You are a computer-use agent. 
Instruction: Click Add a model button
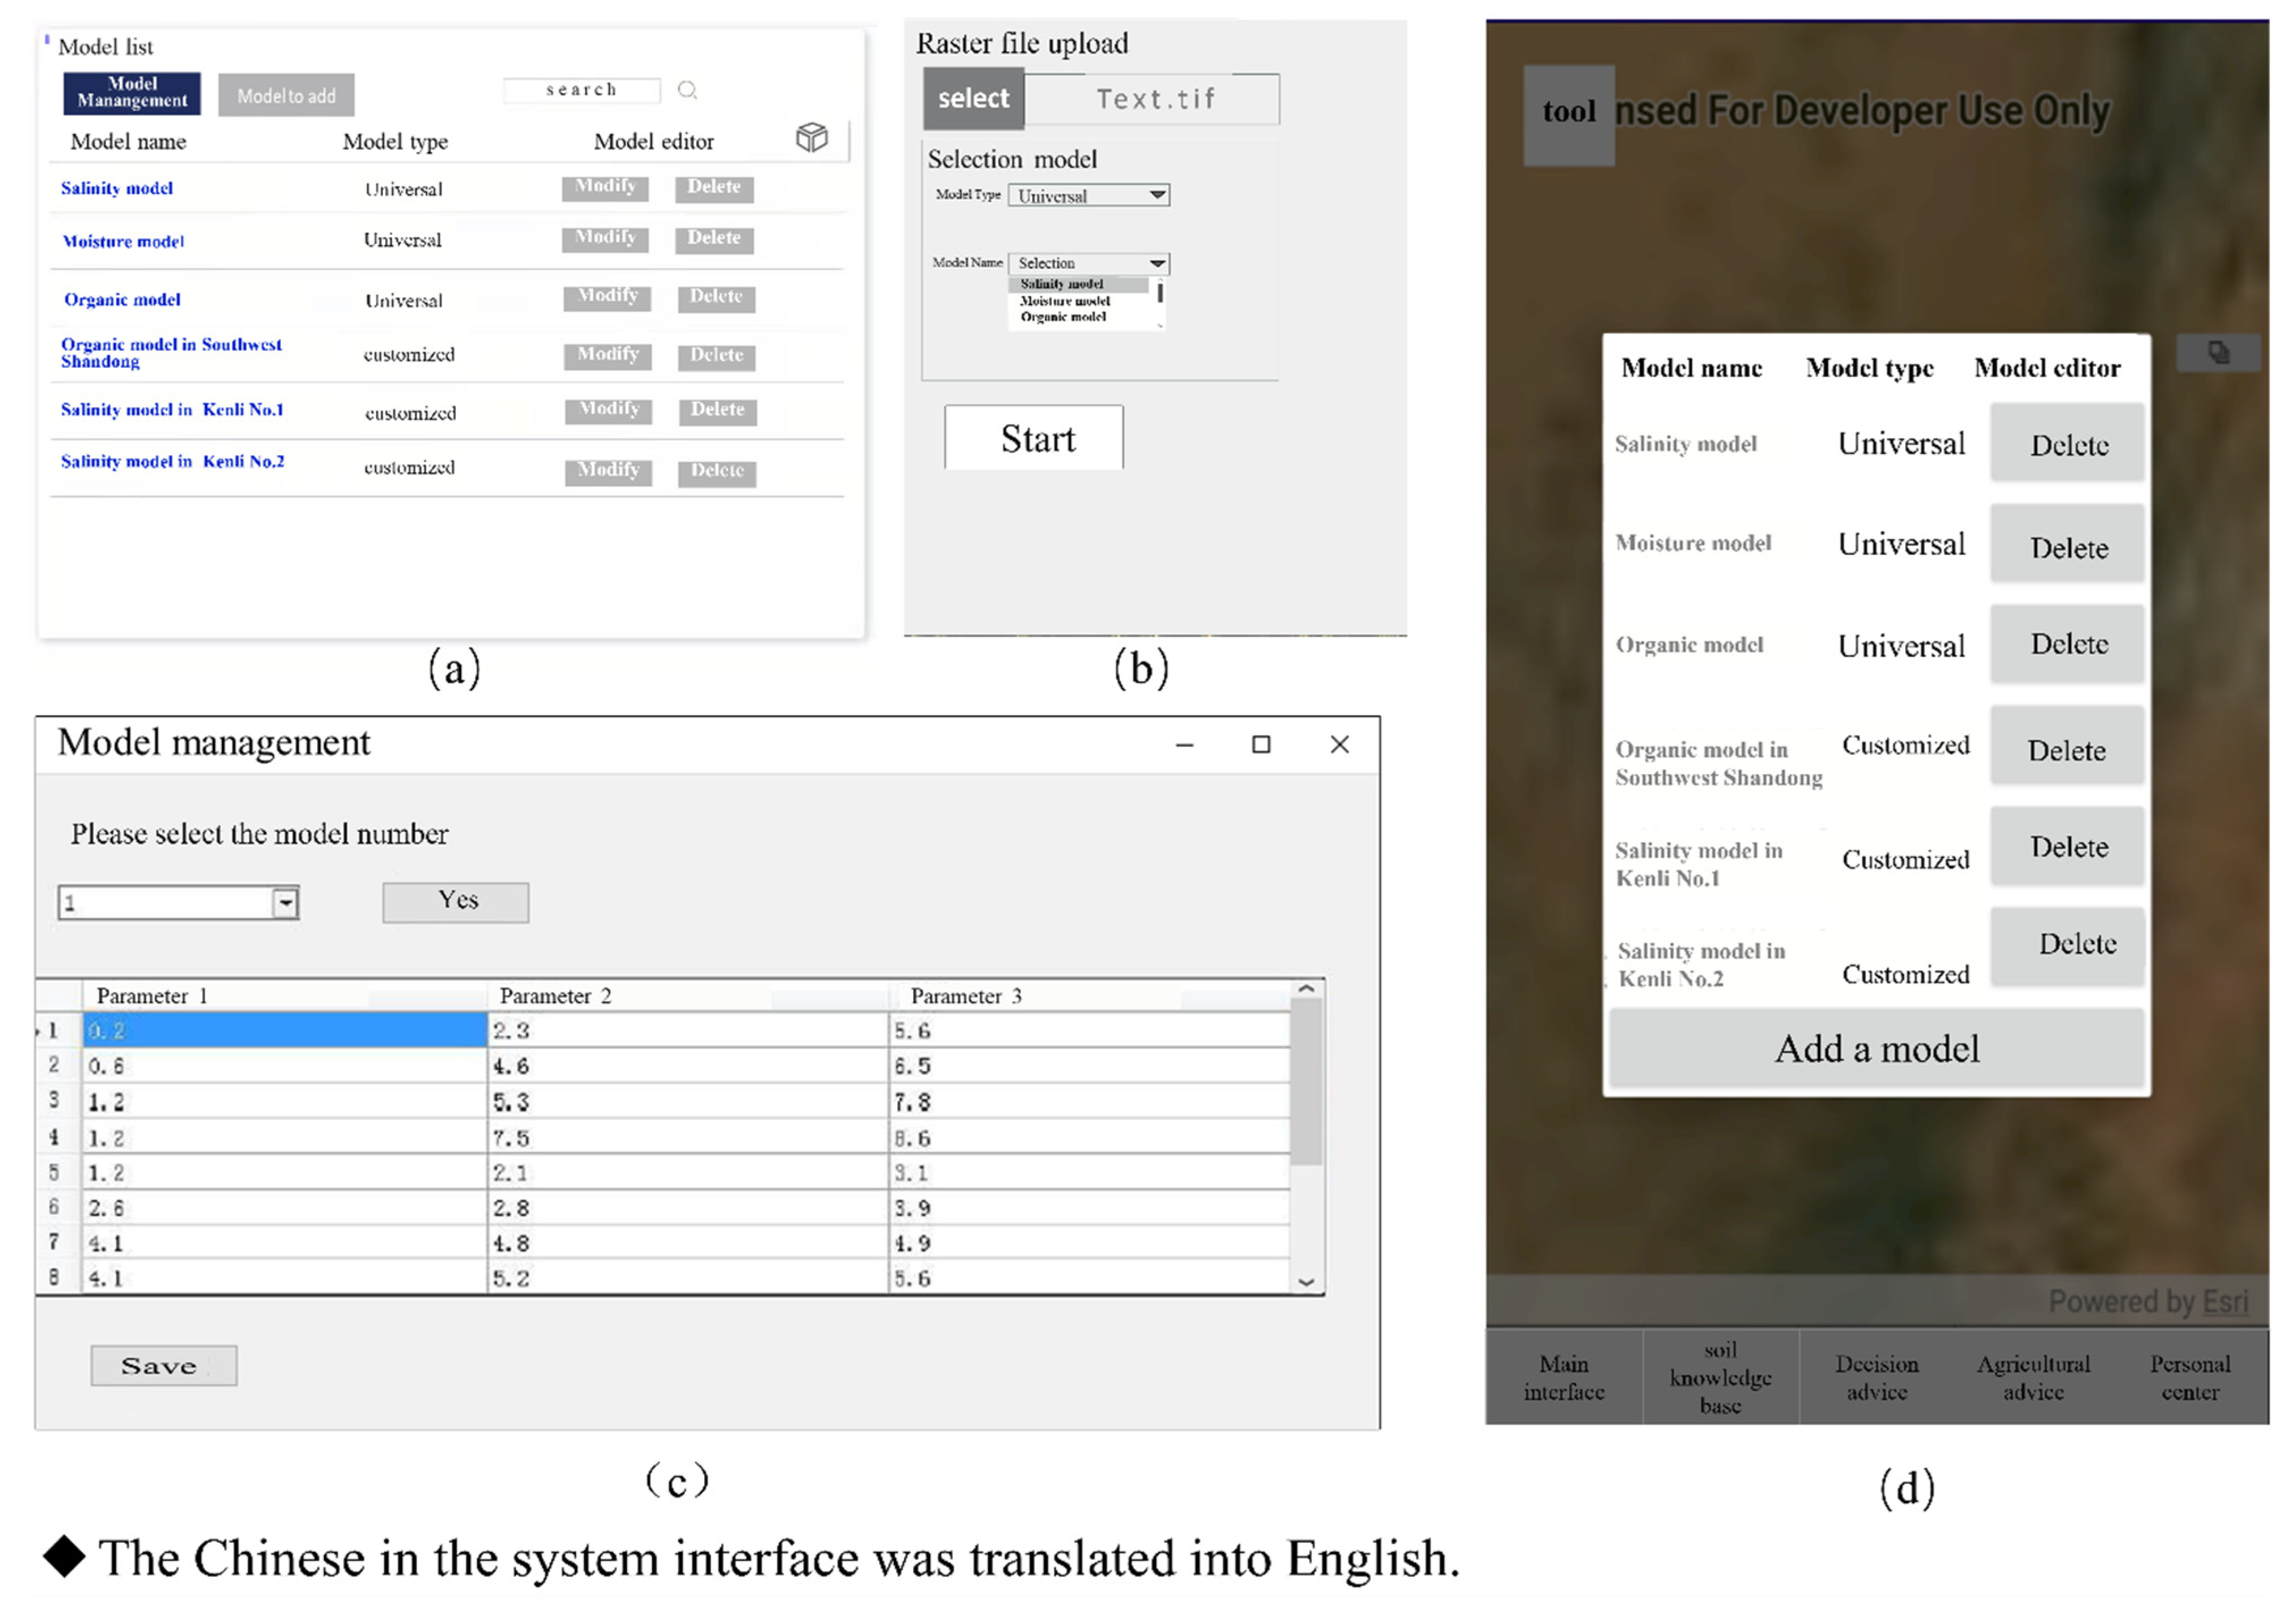1876,1048
